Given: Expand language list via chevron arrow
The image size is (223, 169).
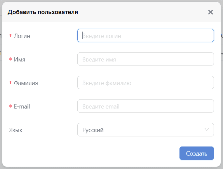Looking at the screenshot, I should click(207, 130).
